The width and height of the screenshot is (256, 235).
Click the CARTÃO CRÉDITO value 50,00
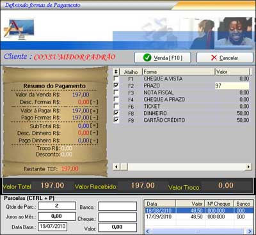pyautogui.click(x=243, y=120)
